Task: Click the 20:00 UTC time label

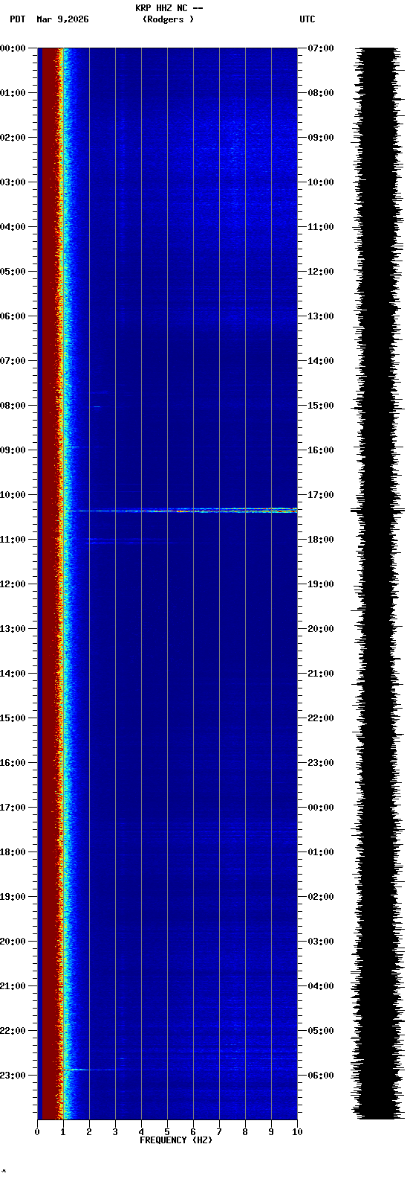Action: pyautogui.click(x=321, y=629)
